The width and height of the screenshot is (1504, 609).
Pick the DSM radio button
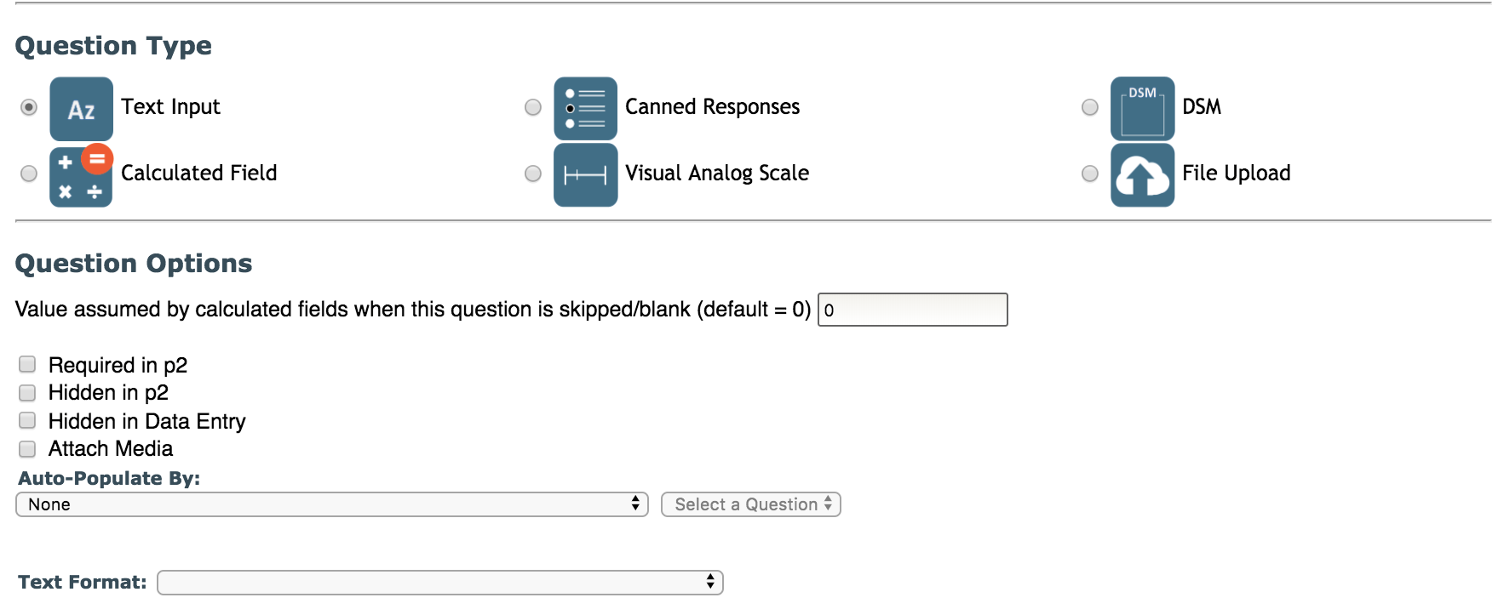[x=1090, y=107]
